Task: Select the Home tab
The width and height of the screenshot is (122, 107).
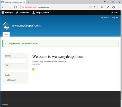Action: tap(6, 34)
